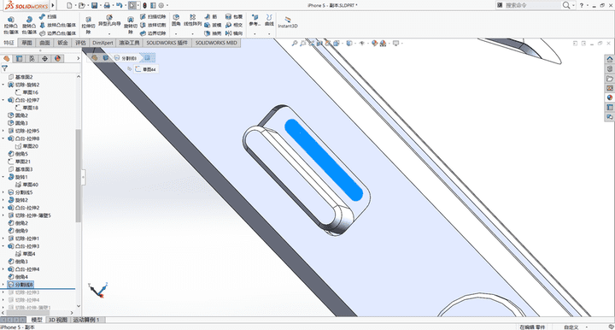Switch to the 钣金 sheet metal tab
This screenshot has height=330, width=615.
[62, 43]
